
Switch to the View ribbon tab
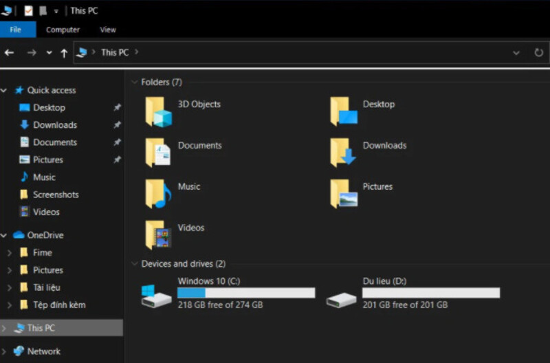click(108, 30)
